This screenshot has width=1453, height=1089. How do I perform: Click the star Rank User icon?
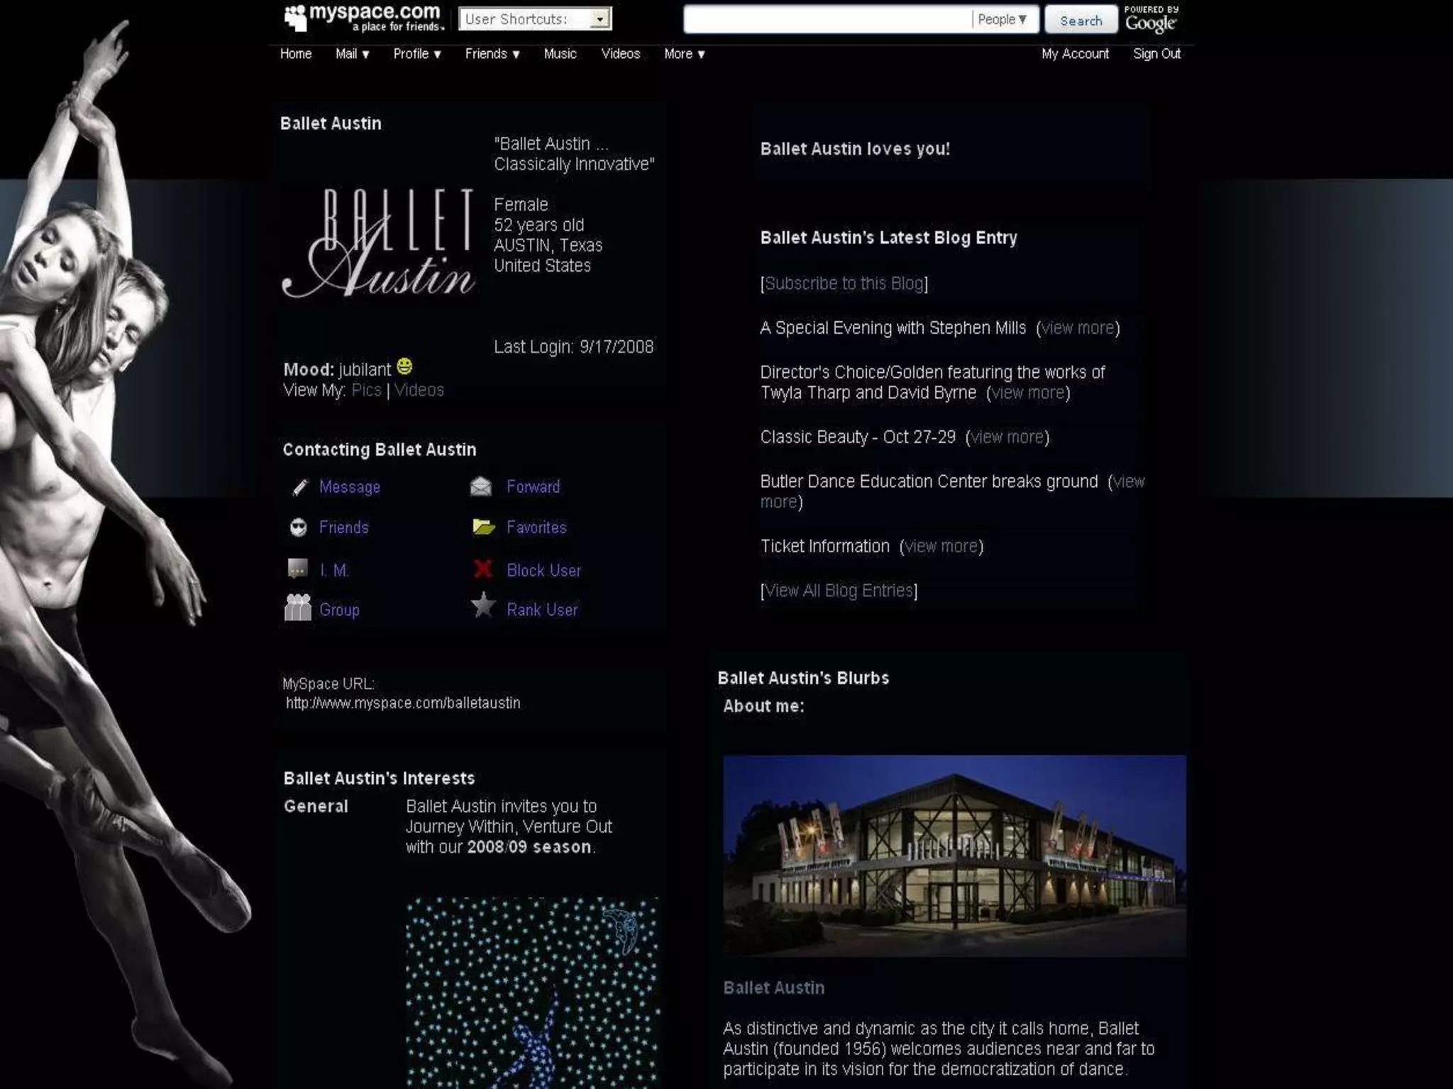coord(483,605)
